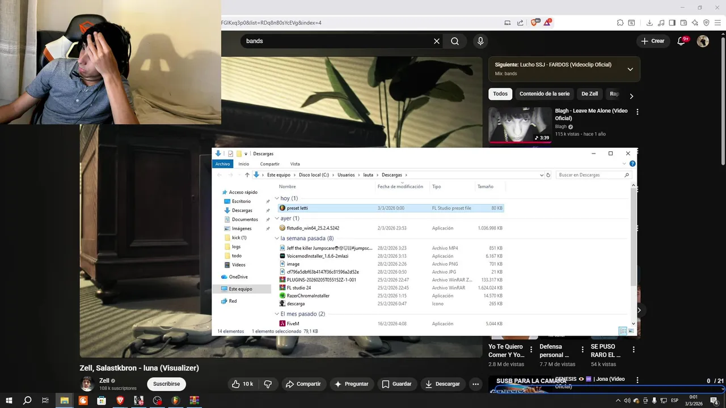Open the Archivo tab in Explorer
726x408 pixels.
pyautogui.click(x=222, y=164)
